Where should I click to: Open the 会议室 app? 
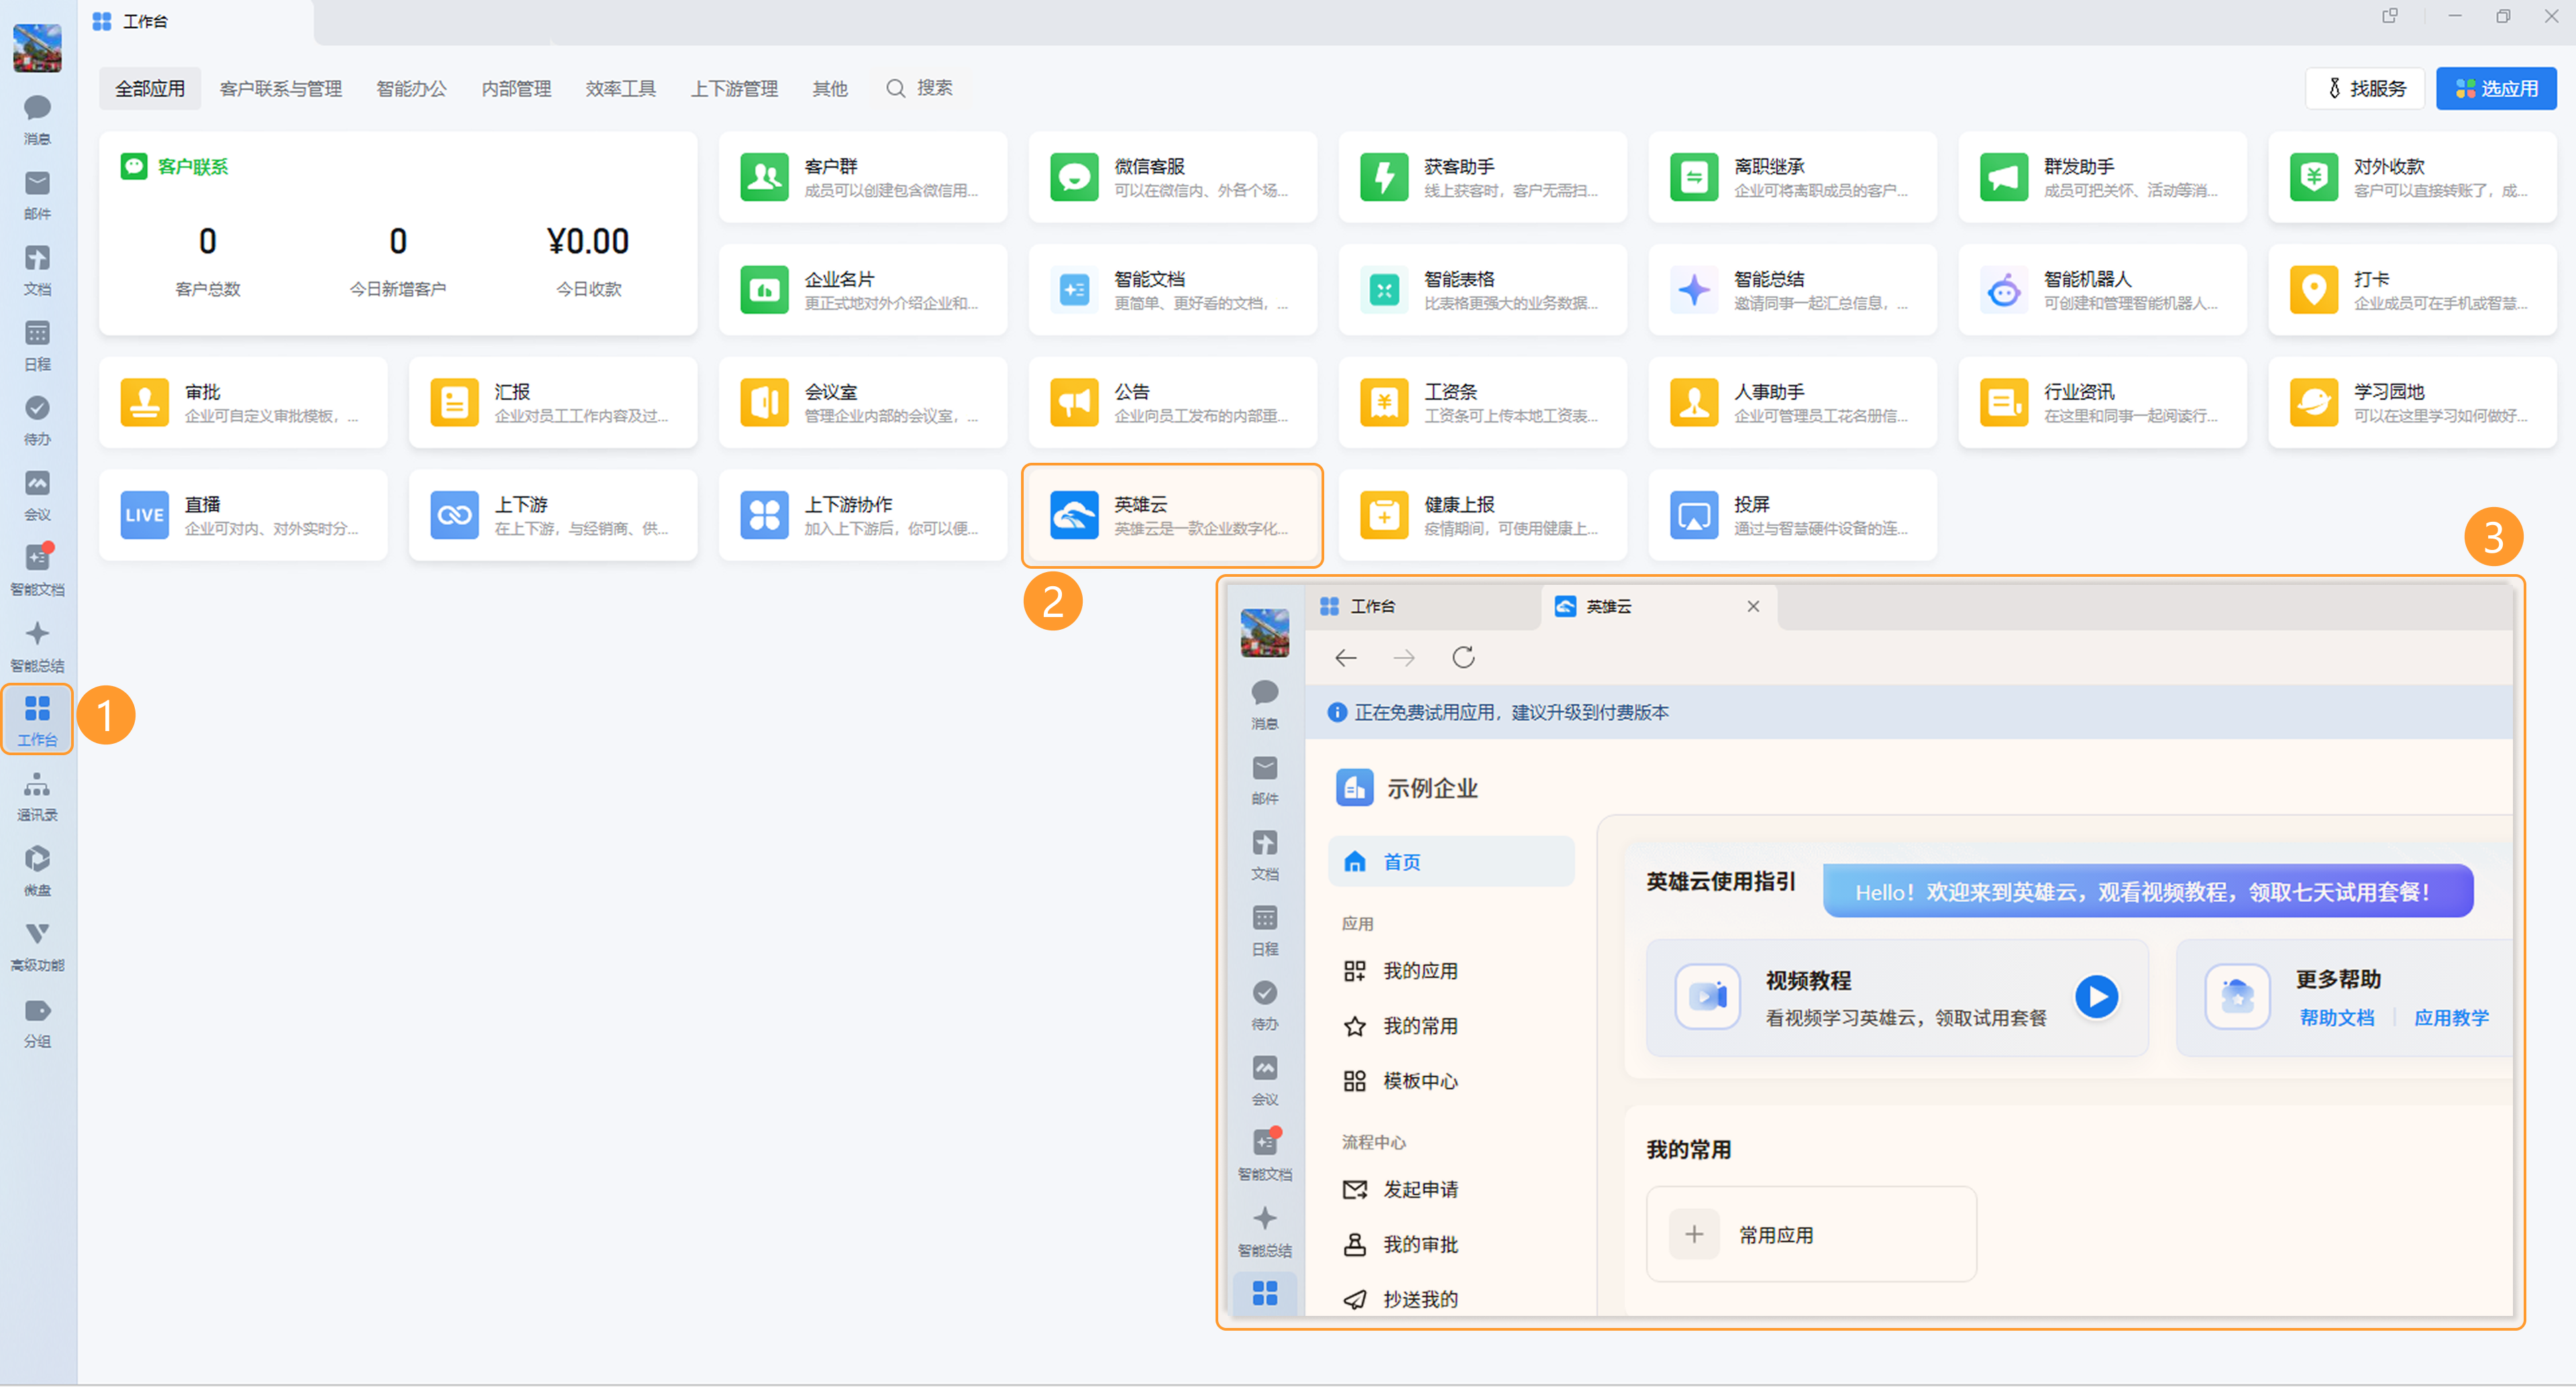862,403
